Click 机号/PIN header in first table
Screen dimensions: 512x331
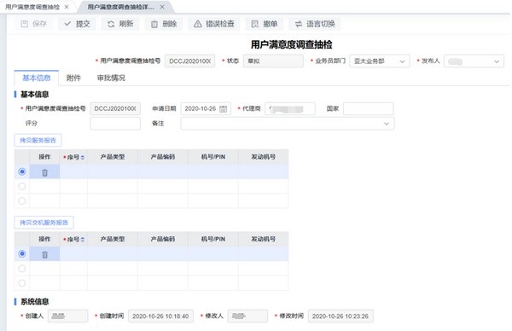(213, 157)
